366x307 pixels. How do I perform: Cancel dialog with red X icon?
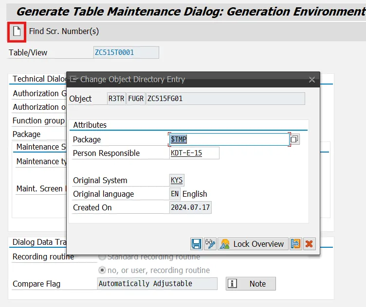[309, 244]
